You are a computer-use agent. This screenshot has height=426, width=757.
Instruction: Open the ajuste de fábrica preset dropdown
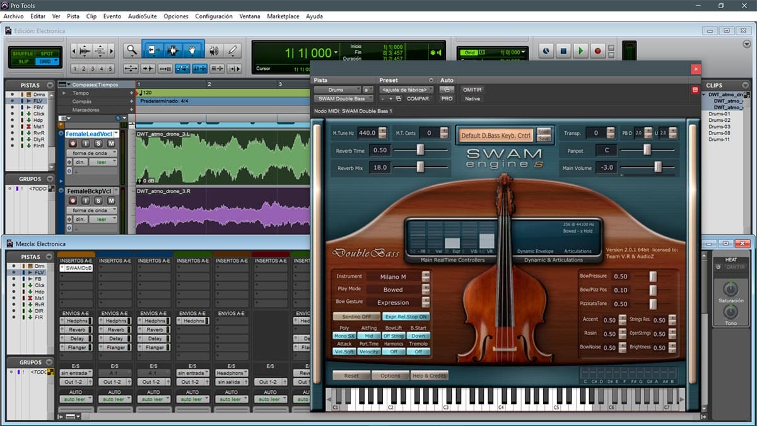406,90
